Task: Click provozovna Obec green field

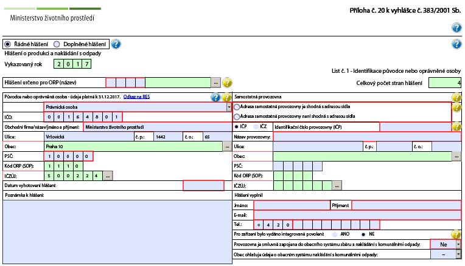Action: (x=362, y=156)
